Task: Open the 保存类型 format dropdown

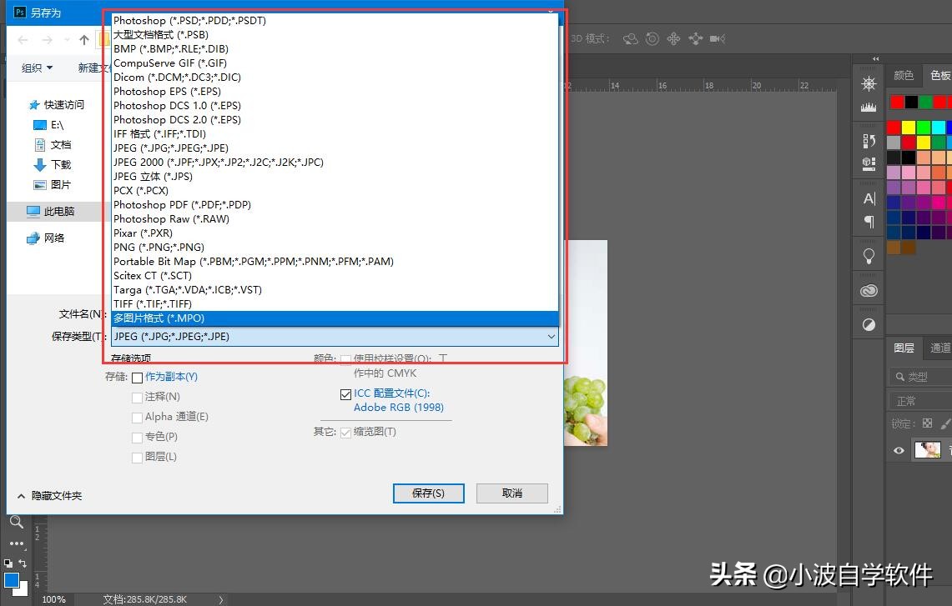Action: (335, 336)
